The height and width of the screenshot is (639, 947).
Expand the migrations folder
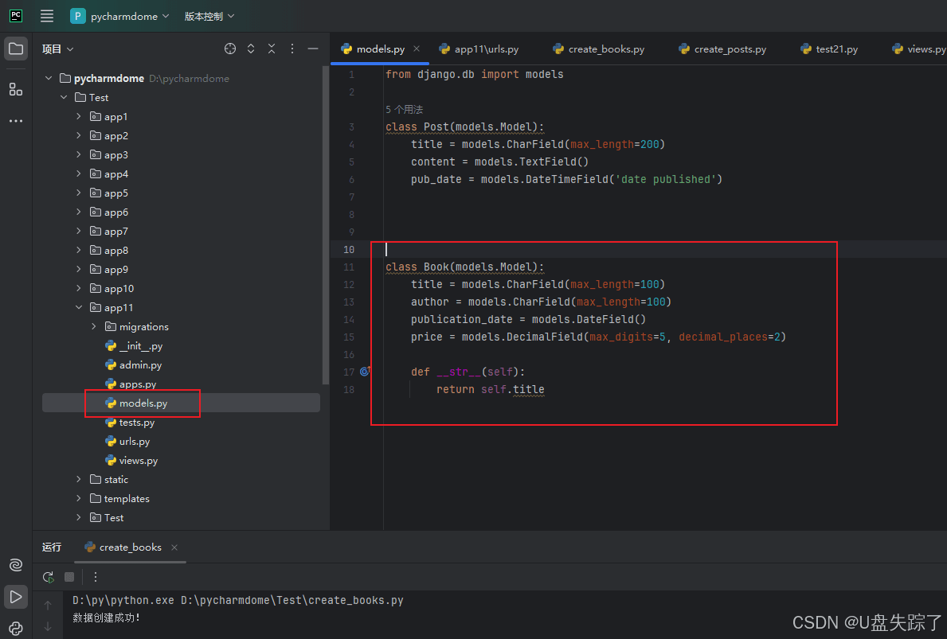[x=94, y=326]
